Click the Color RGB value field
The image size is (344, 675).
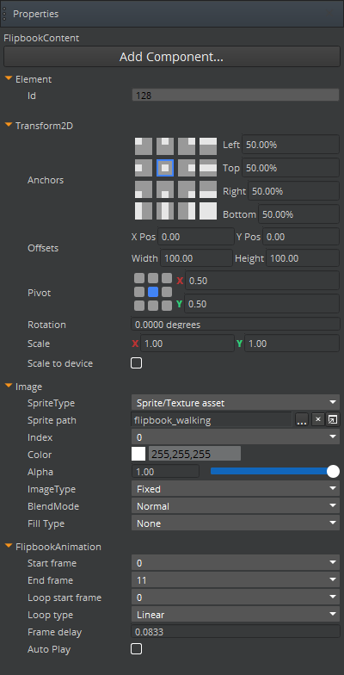click(194, 454)
